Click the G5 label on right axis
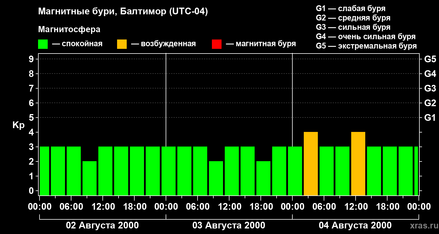 (x=430, y=59)
